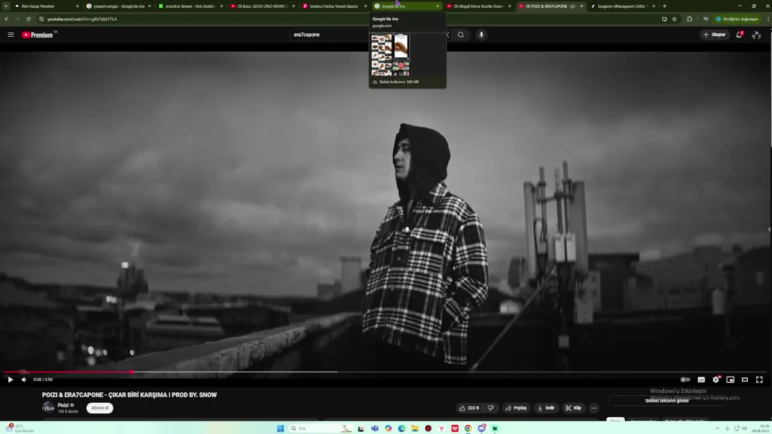Viewport: 772px width, 434px height.
Task: Open Windows Start menu
Action: click(x=280, y=429)
